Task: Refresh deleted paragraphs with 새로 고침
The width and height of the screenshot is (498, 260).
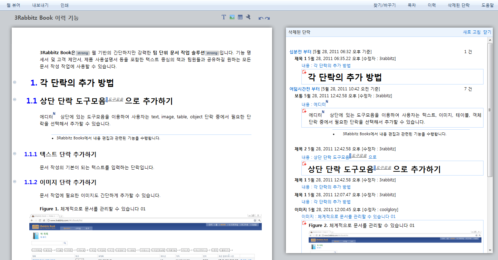Action: (x=471, y=32)
